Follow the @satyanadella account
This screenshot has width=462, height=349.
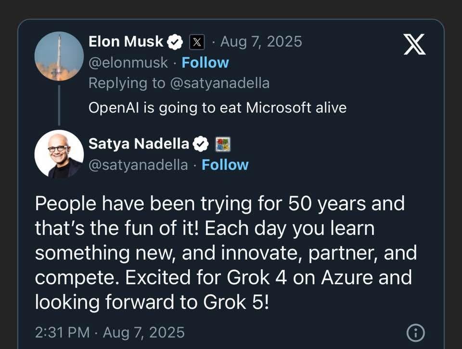pos(225,165)
